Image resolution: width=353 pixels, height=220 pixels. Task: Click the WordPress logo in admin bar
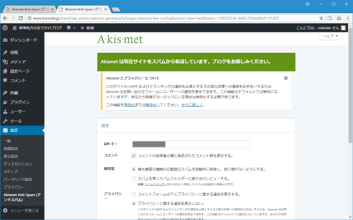6,27
